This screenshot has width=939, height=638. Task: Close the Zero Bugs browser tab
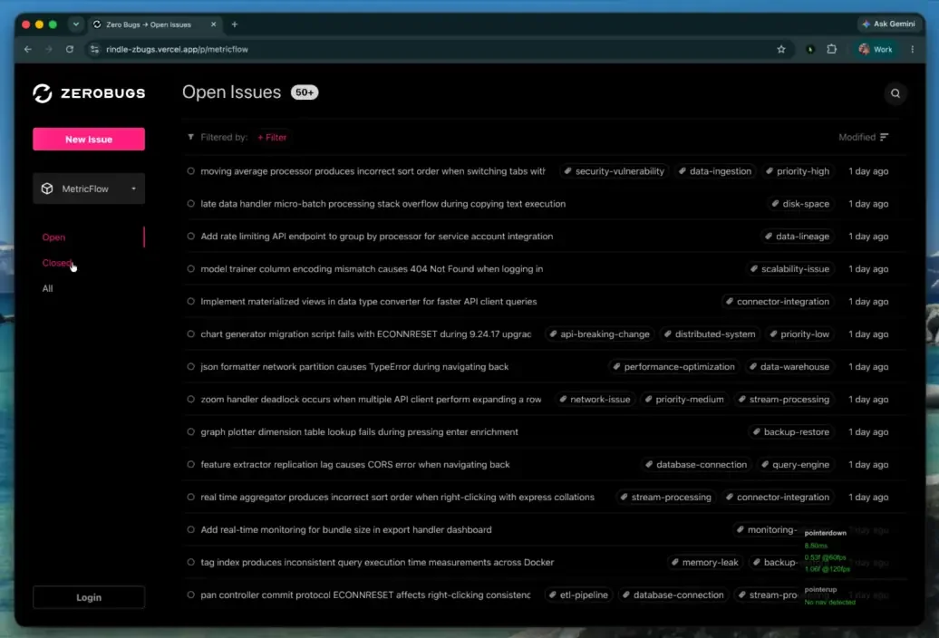[213, 24]
